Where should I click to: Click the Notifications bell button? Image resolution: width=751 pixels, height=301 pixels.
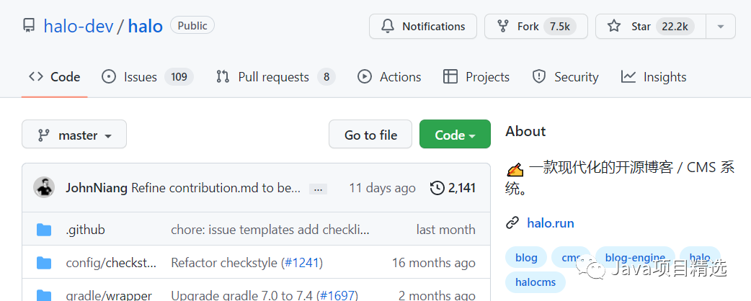pyautogui.click(x=423, y=27)
